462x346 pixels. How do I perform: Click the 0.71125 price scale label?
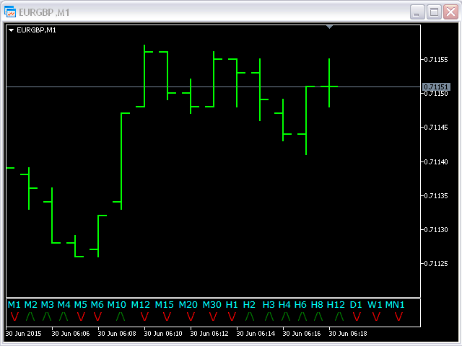(436, 264)
